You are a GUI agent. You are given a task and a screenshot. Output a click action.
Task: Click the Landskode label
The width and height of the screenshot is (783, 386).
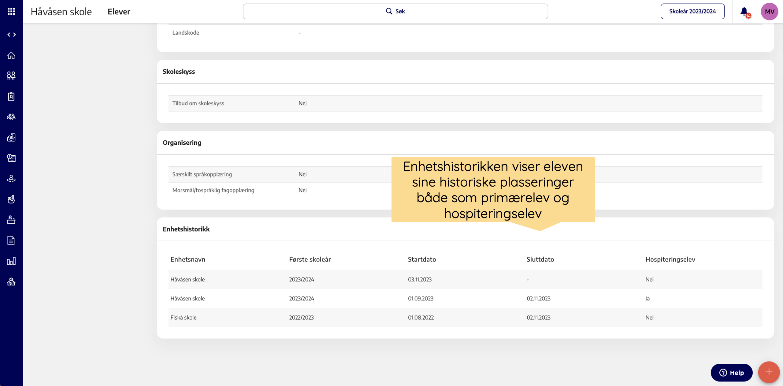[x=186, y=33]
